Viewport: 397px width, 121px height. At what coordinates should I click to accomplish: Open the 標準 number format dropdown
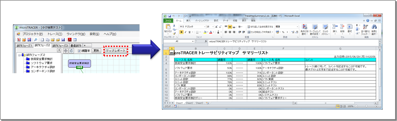pyautogui.click(x=297, y=27)
